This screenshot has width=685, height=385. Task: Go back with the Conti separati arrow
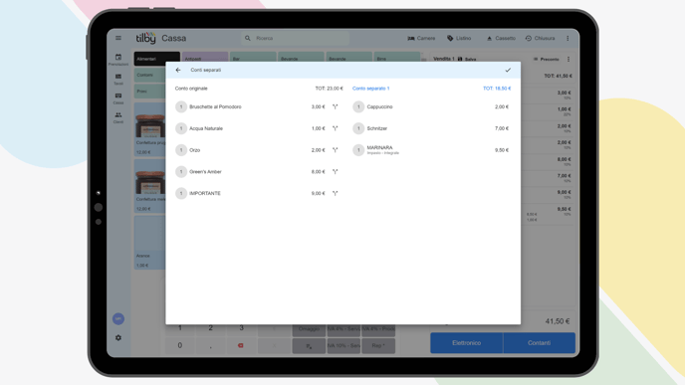click(x=178, y=70)
